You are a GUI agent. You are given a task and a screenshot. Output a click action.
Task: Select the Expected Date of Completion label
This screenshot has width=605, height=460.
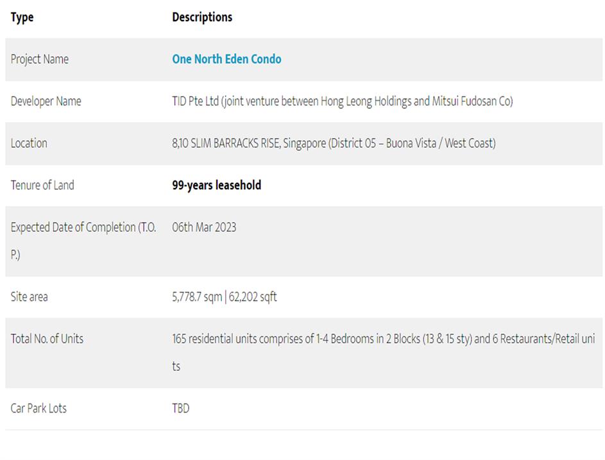[x=83, y=228]
